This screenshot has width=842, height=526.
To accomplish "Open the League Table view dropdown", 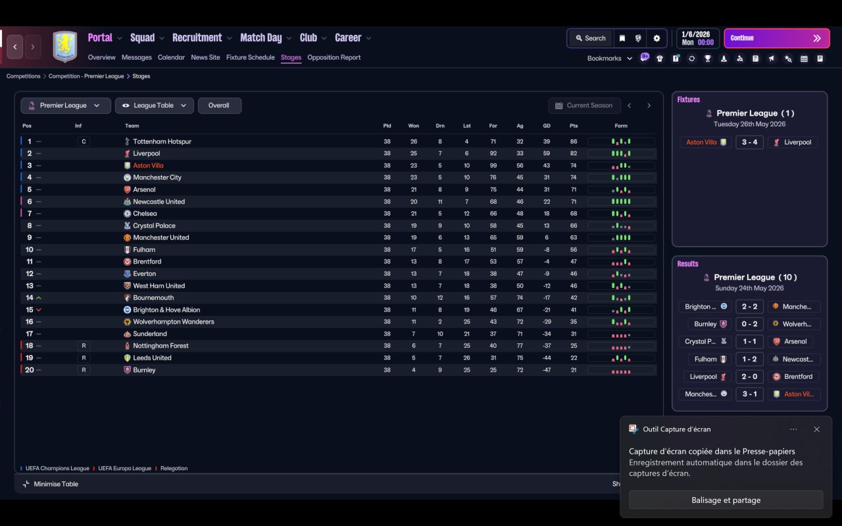I will tap(155, 105).
